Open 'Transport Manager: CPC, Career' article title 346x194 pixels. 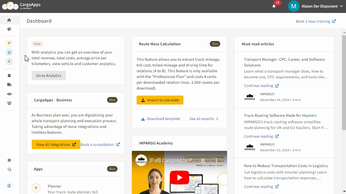(x=284, y=62)
